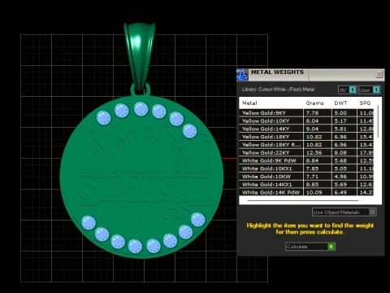The width and height of the screenshot is (390, 293).
Task: Toggle the User switch
Action: (370, 90)
